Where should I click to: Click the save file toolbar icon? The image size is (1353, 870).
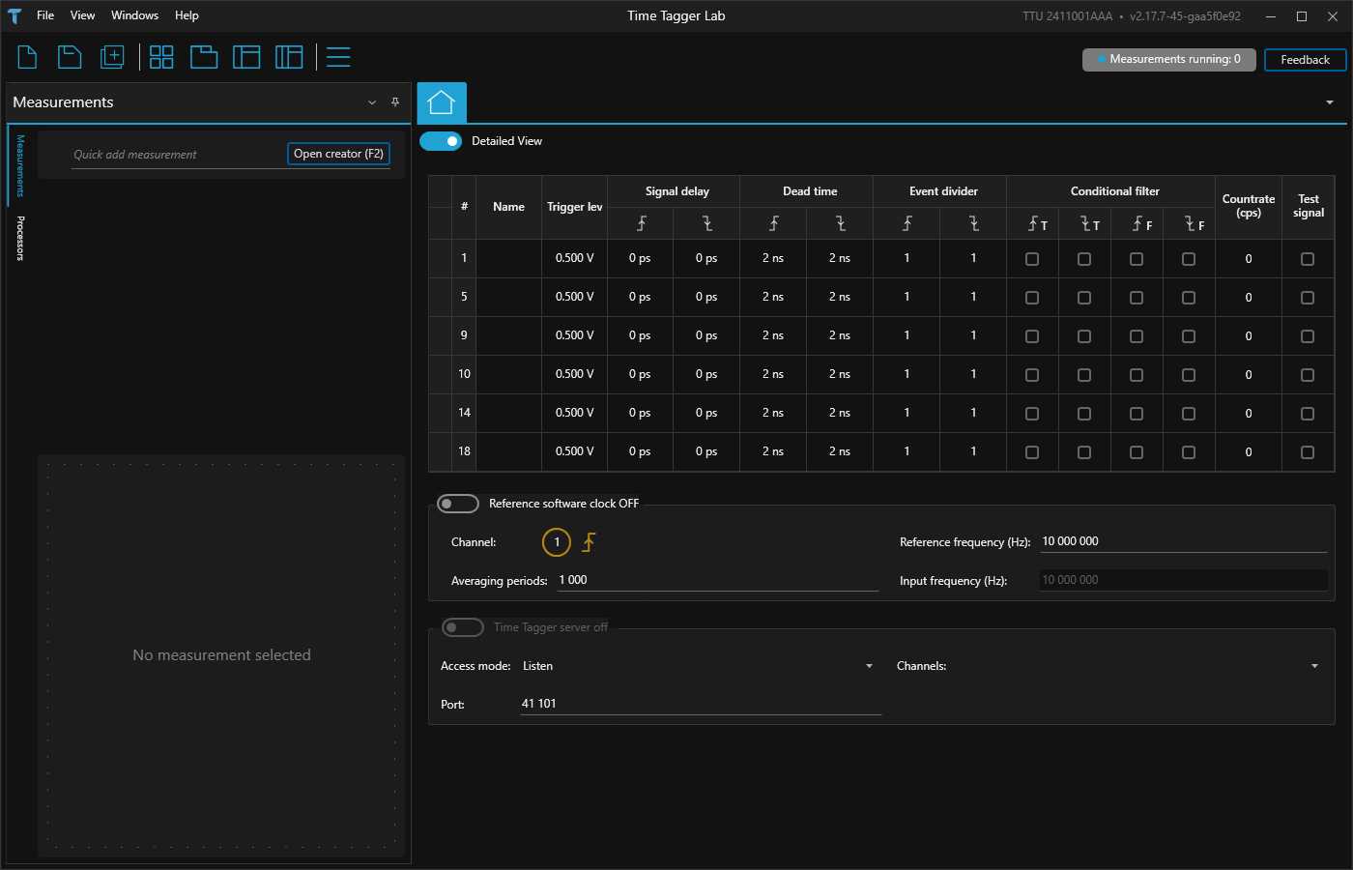pos(70,57)
